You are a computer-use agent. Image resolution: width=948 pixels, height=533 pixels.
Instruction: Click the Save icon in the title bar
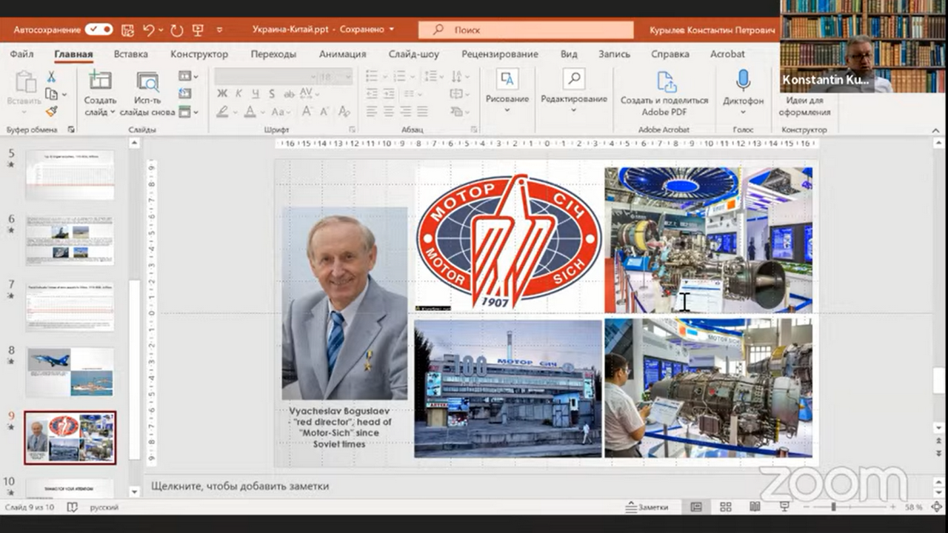(x=127, y=30)
